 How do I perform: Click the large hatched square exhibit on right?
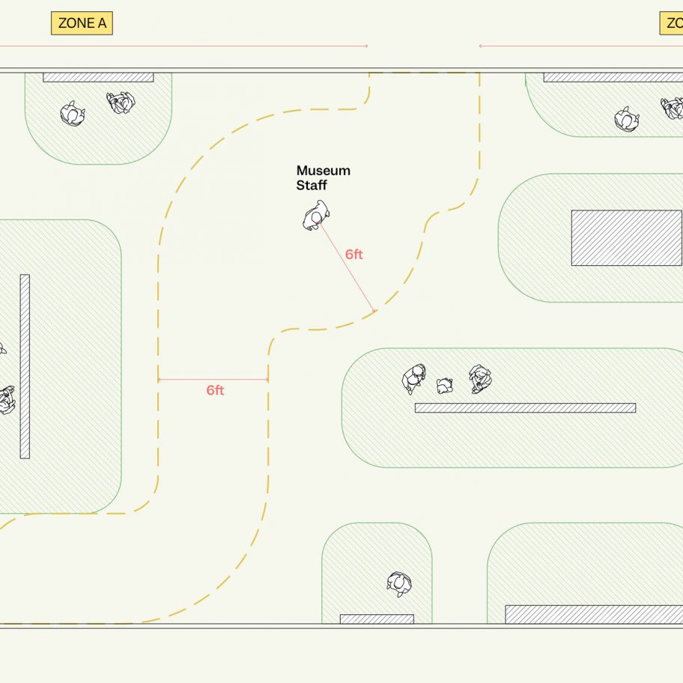pos(626,238)
